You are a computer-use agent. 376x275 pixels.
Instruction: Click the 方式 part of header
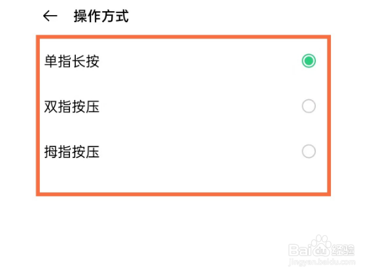[115, 16]
